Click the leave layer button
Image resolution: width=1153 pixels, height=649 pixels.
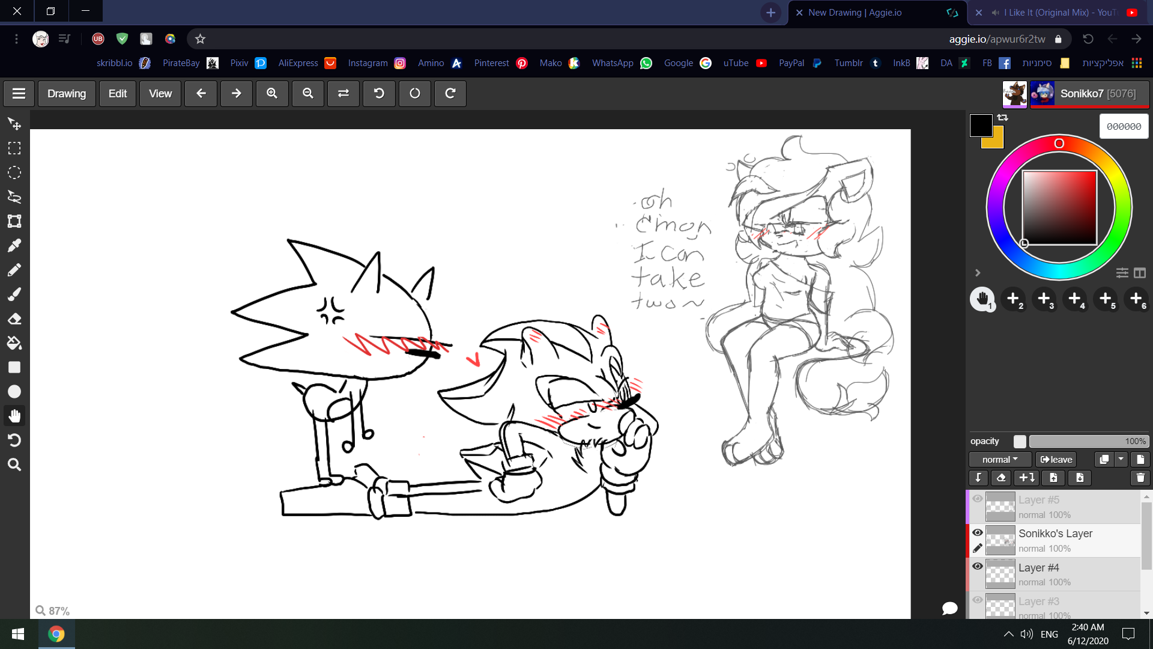(1056, 460)
